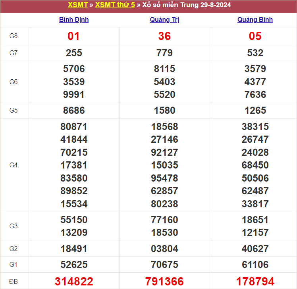Open the Bình Định province link

tap(74, 20)
